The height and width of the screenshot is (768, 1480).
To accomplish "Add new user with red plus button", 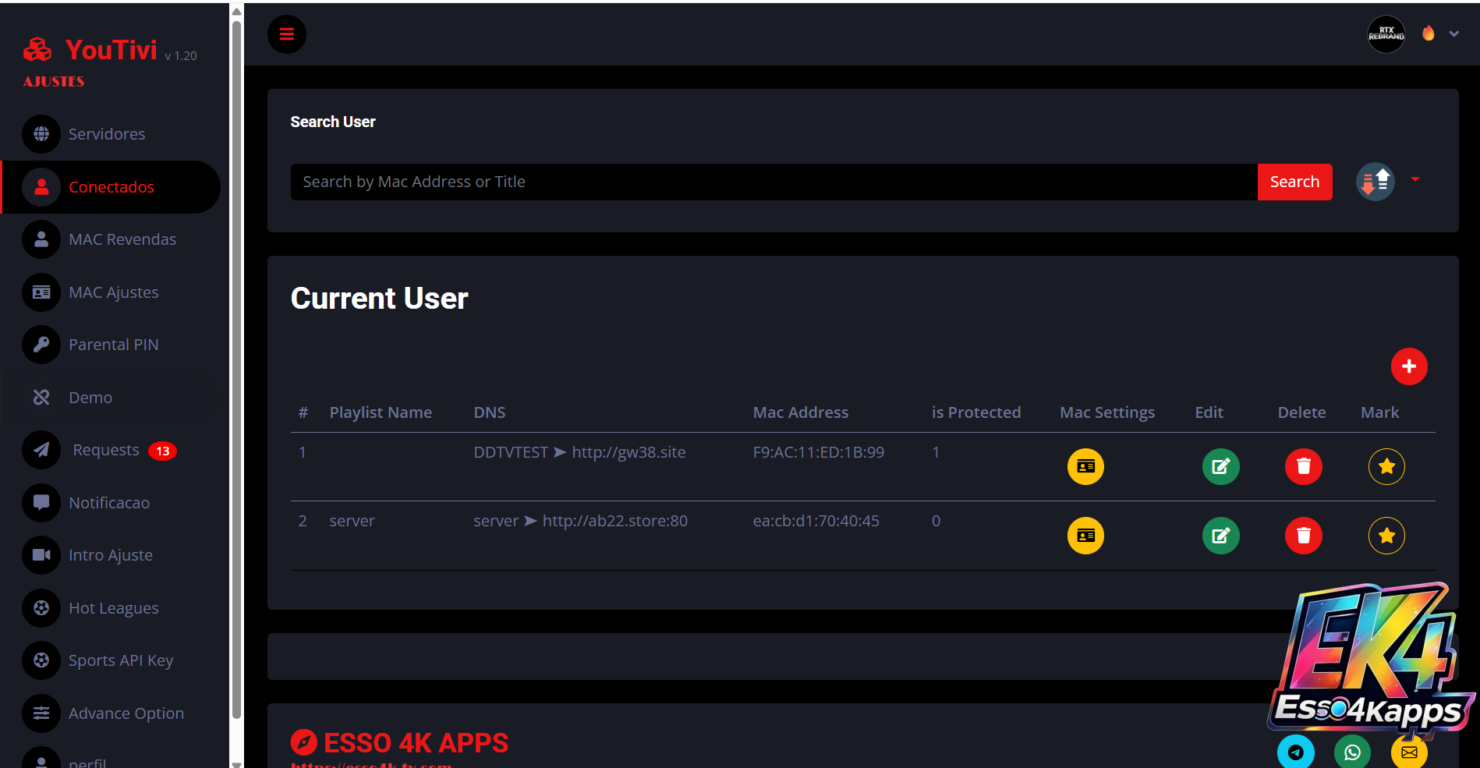I will [x=1408, y=366].
